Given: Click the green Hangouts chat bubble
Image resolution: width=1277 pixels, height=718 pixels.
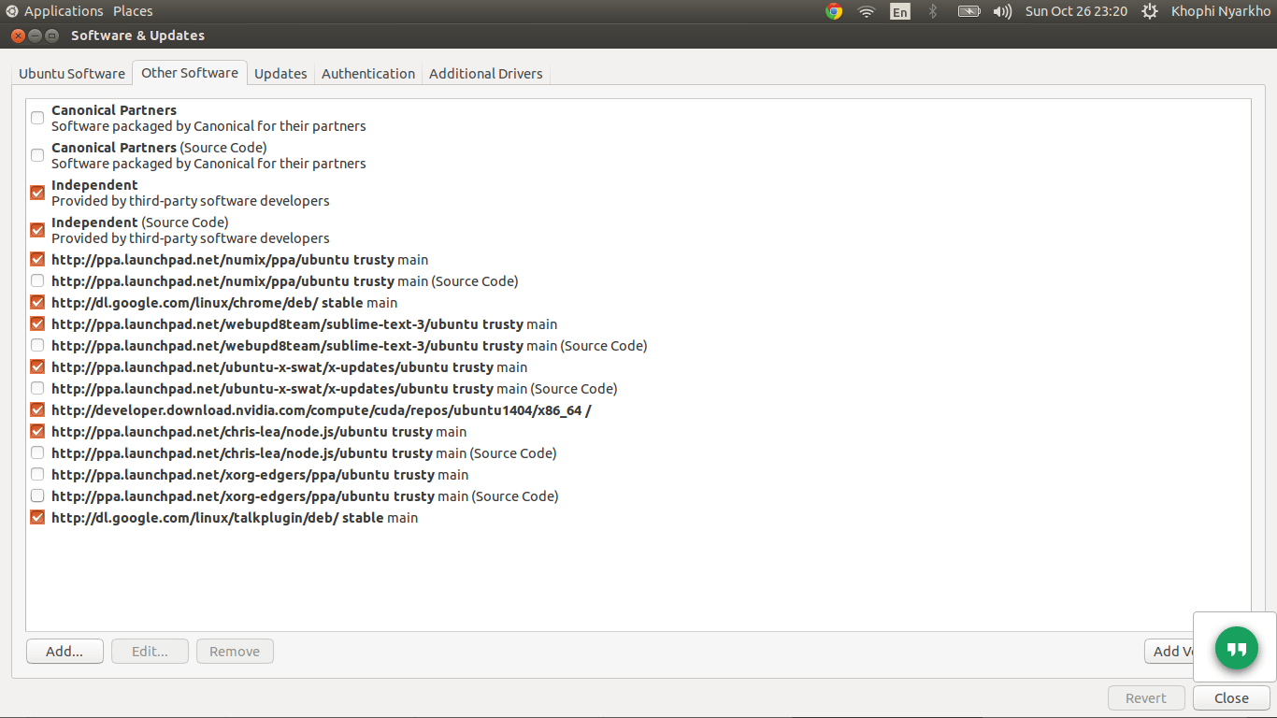Looking at the screenshot, I should [1236, 648].
